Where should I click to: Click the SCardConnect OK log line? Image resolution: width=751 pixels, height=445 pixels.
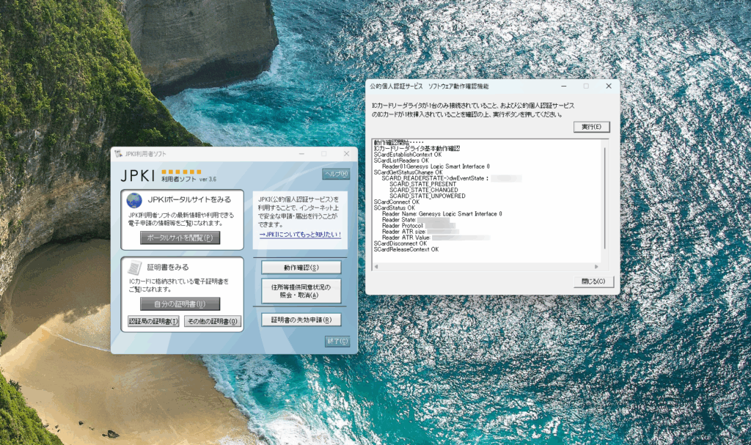tap(396, 201)
